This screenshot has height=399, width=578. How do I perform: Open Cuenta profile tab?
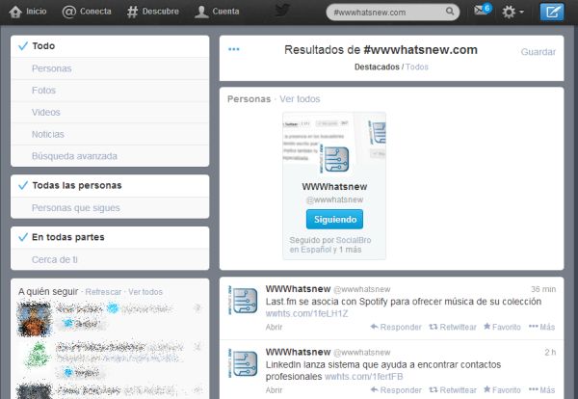(217, 12)
